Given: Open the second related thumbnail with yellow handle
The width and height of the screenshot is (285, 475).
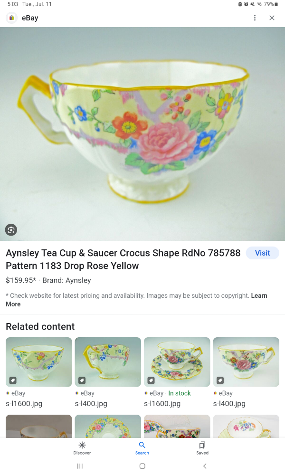Looking at the screenshot, I should [108, 362].
